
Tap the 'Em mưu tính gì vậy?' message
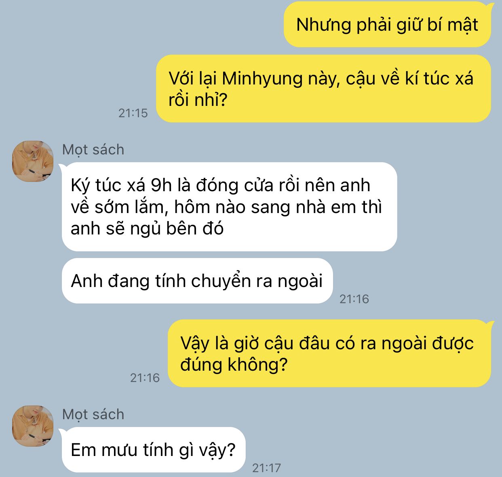153,450
